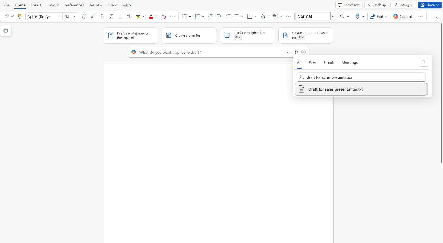The height and width of the screenshot is (243, 443).
Task: Open the Styles dropdown arrow
Action: 333,16
